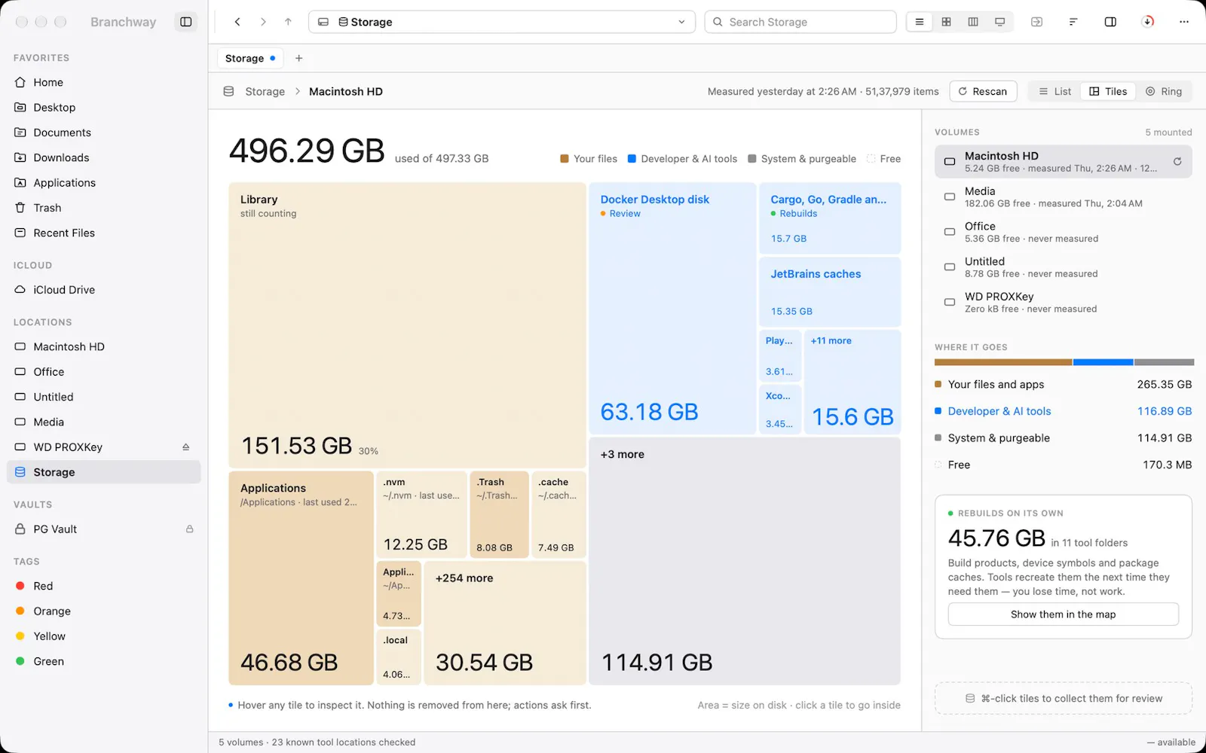Image resolution: width=1206 pixels, height=753 pixels.
Task: Click Show them in the map
Action: pyautogui.click(x=1063, y=614)
